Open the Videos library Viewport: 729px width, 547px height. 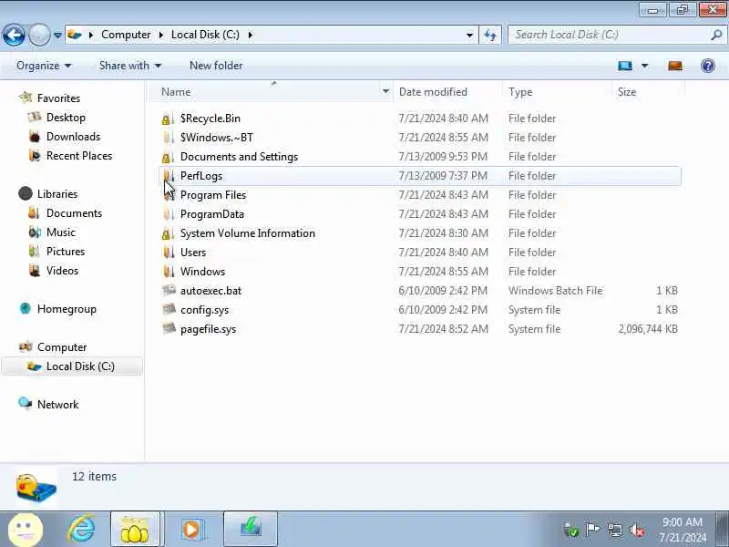point(62,270)
